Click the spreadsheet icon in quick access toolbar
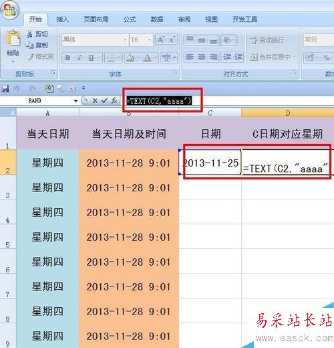Image resolution: width=334 pixels, height=348 pixels. click(x=49, y=88)
